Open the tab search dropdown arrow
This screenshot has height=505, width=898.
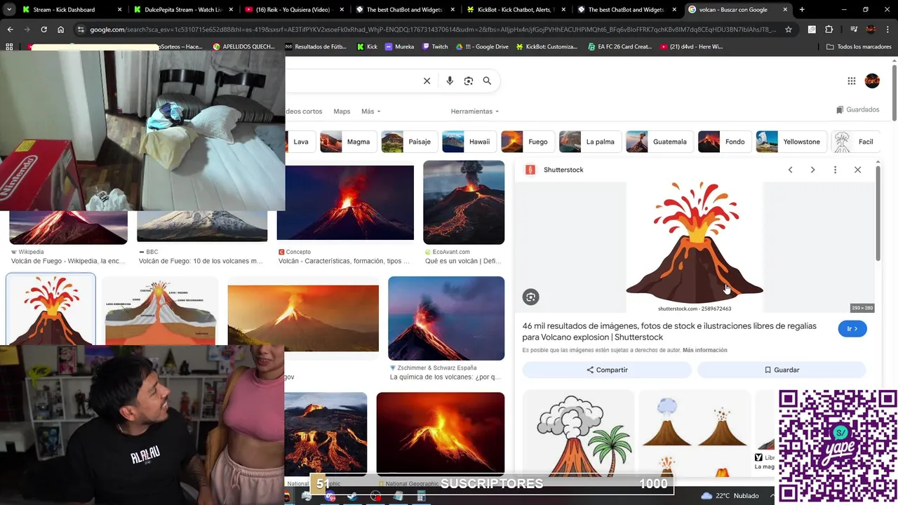9,10
